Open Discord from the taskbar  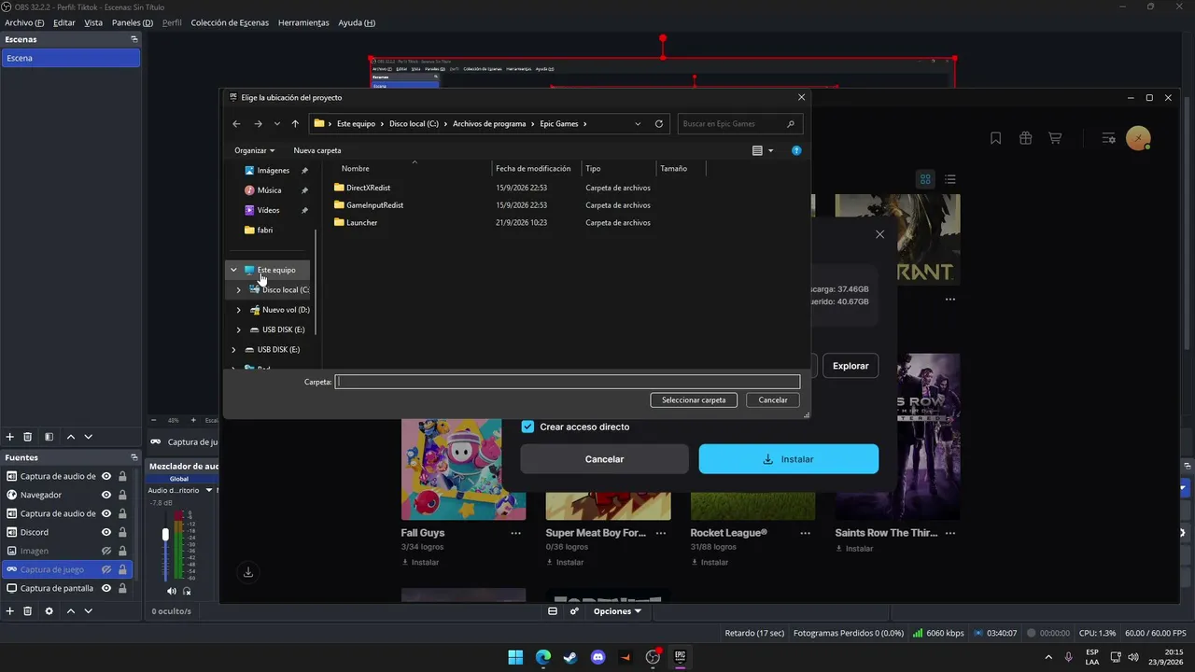(x=598, y=657)
